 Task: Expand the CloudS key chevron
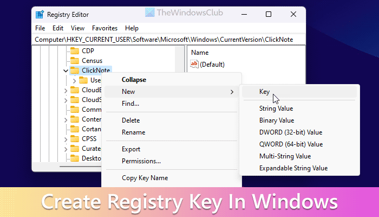click(66, 100)
